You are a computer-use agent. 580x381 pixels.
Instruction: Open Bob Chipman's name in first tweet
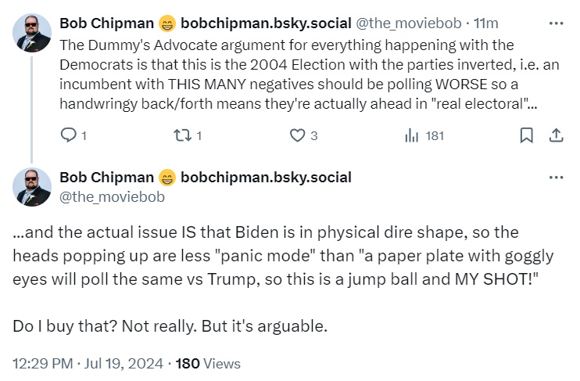click(107, 23)
